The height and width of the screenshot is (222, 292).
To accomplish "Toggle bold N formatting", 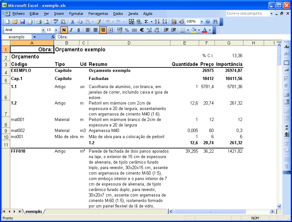I will pyautogui.click(x=64, y=30).
